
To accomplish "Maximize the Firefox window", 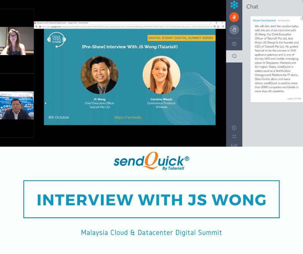I will coord(216,23).
